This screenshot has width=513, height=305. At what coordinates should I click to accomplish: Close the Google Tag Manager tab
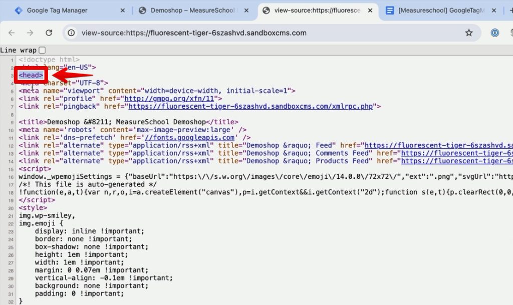pyautogui.click(x=123, y=11)
